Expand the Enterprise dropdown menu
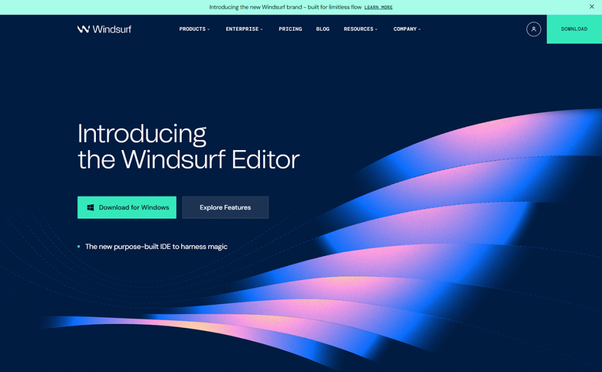 [244, 29]
